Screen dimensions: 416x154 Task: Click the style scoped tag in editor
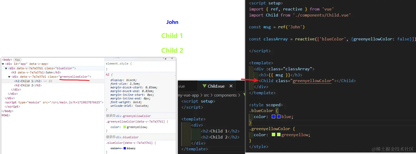point(266,105)
